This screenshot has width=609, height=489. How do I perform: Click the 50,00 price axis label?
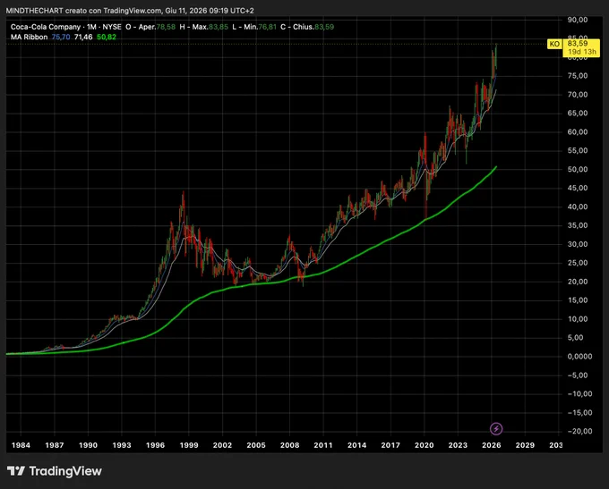578,170
